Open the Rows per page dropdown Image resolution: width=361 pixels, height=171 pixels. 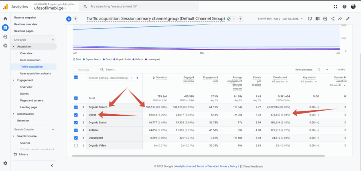pyautogui.click(x=322, y=70)
